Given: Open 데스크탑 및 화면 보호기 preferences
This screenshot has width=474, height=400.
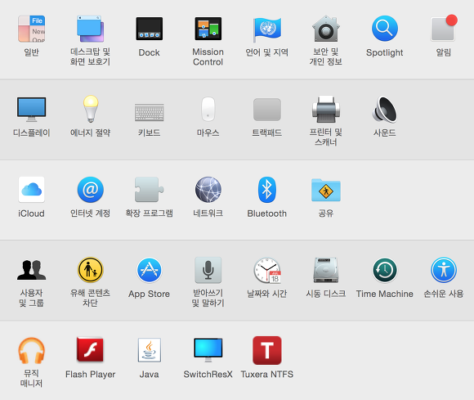Looking at the screenshot, I should click(90, 29).
